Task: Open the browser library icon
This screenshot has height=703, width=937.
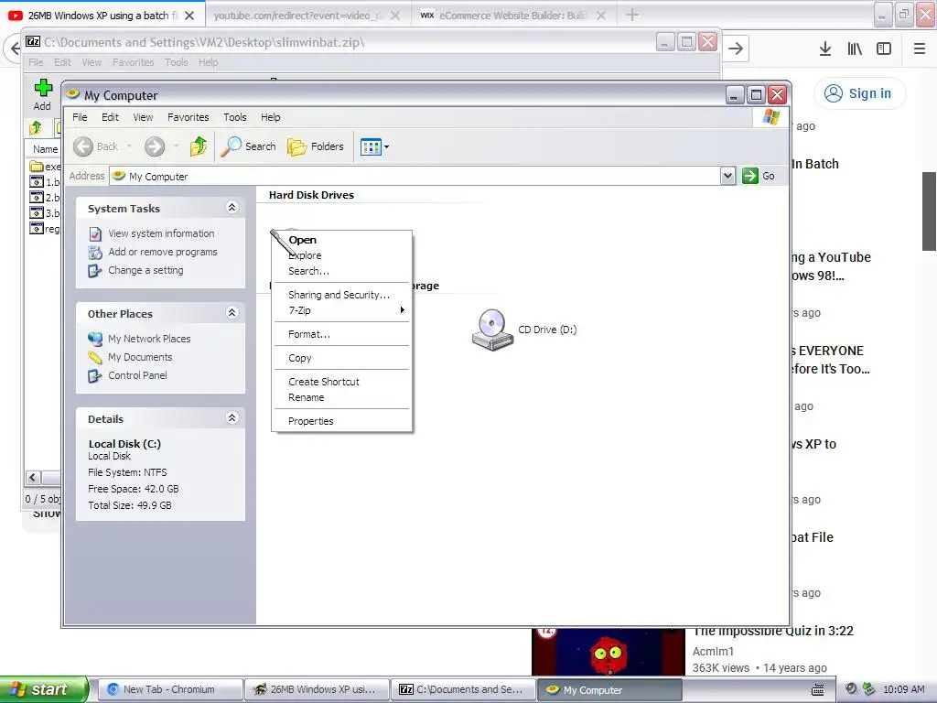Action: [855, 49]
